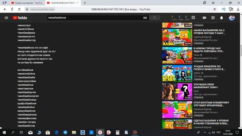Click description line 'чикибамджокер'
Screen dimensions: 242x136
(x=27, y=114)
